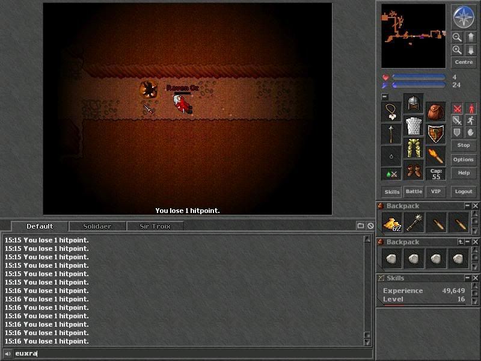Click the Experience 49,649 value
Image resolution: width=481 pixels, height=361 pixels.
click(453, 291)
